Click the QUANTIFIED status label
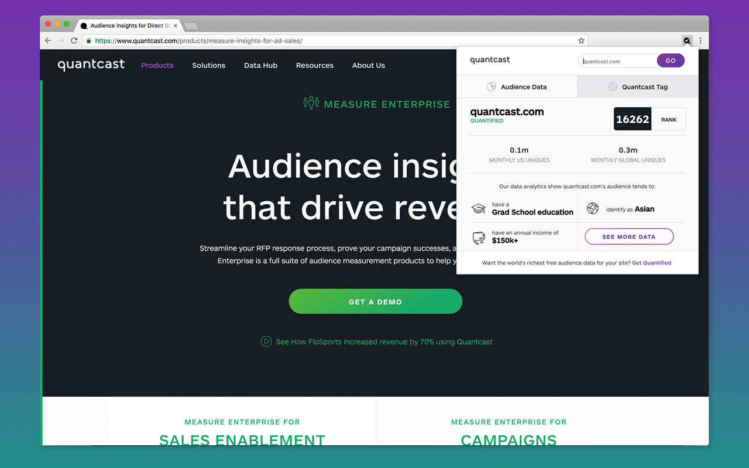 pos(487,121)
